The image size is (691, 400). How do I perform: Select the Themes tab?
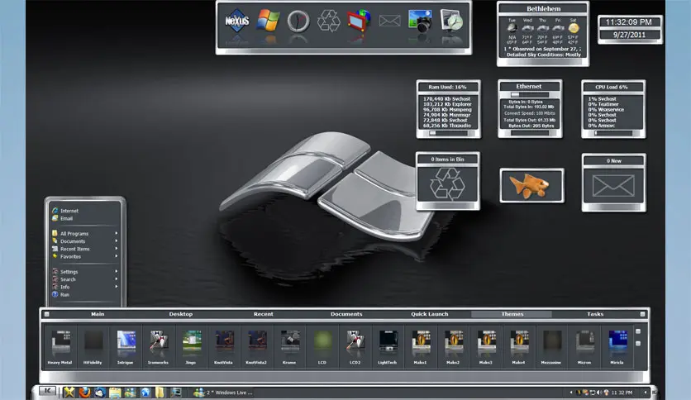coord(512,314)
